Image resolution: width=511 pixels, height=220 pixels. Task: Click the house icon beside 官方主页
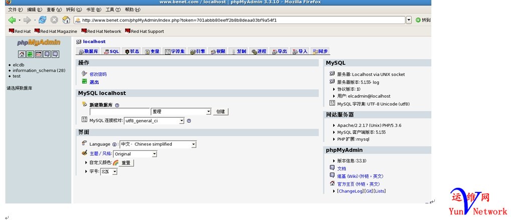click(x=332, y=183)
